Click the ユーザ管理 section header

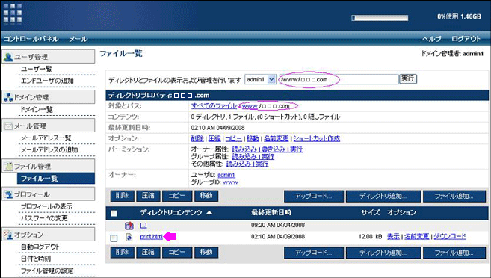pos(49,57)
